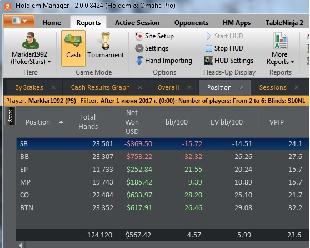This screenshot has height=248, width=310.
Task: Open the Home ribbon tab
Action: tap(52, 23)
